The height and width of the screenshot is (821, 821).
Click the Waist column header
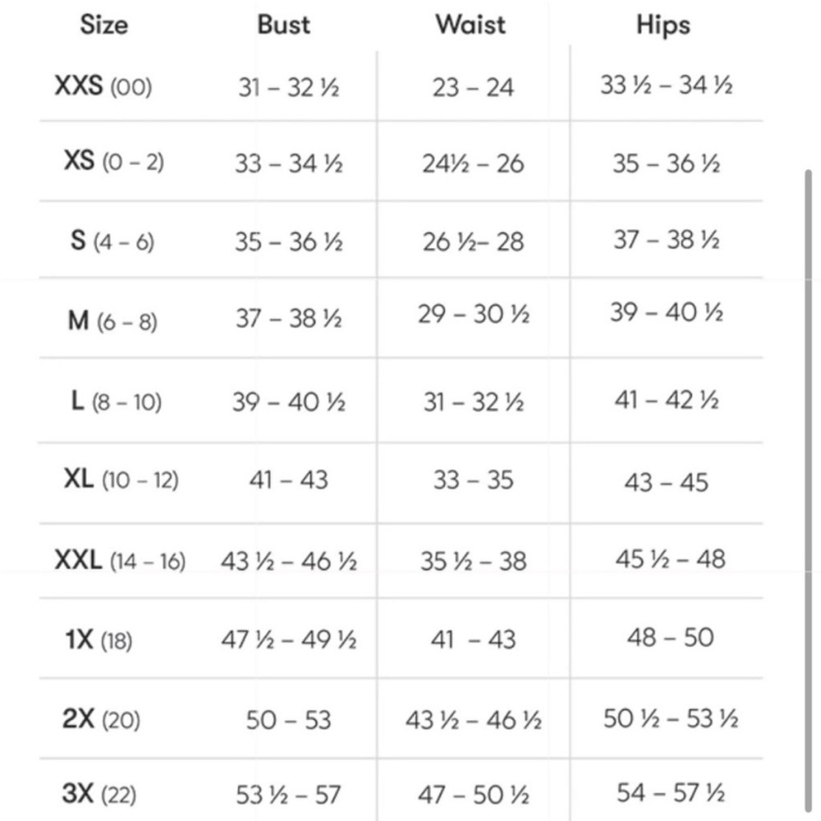(470, 25)
